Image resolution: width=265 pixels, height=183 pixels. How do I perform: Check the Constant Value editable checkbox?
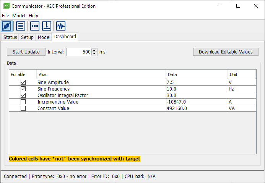pyautogui.click(x=23, y=109)
